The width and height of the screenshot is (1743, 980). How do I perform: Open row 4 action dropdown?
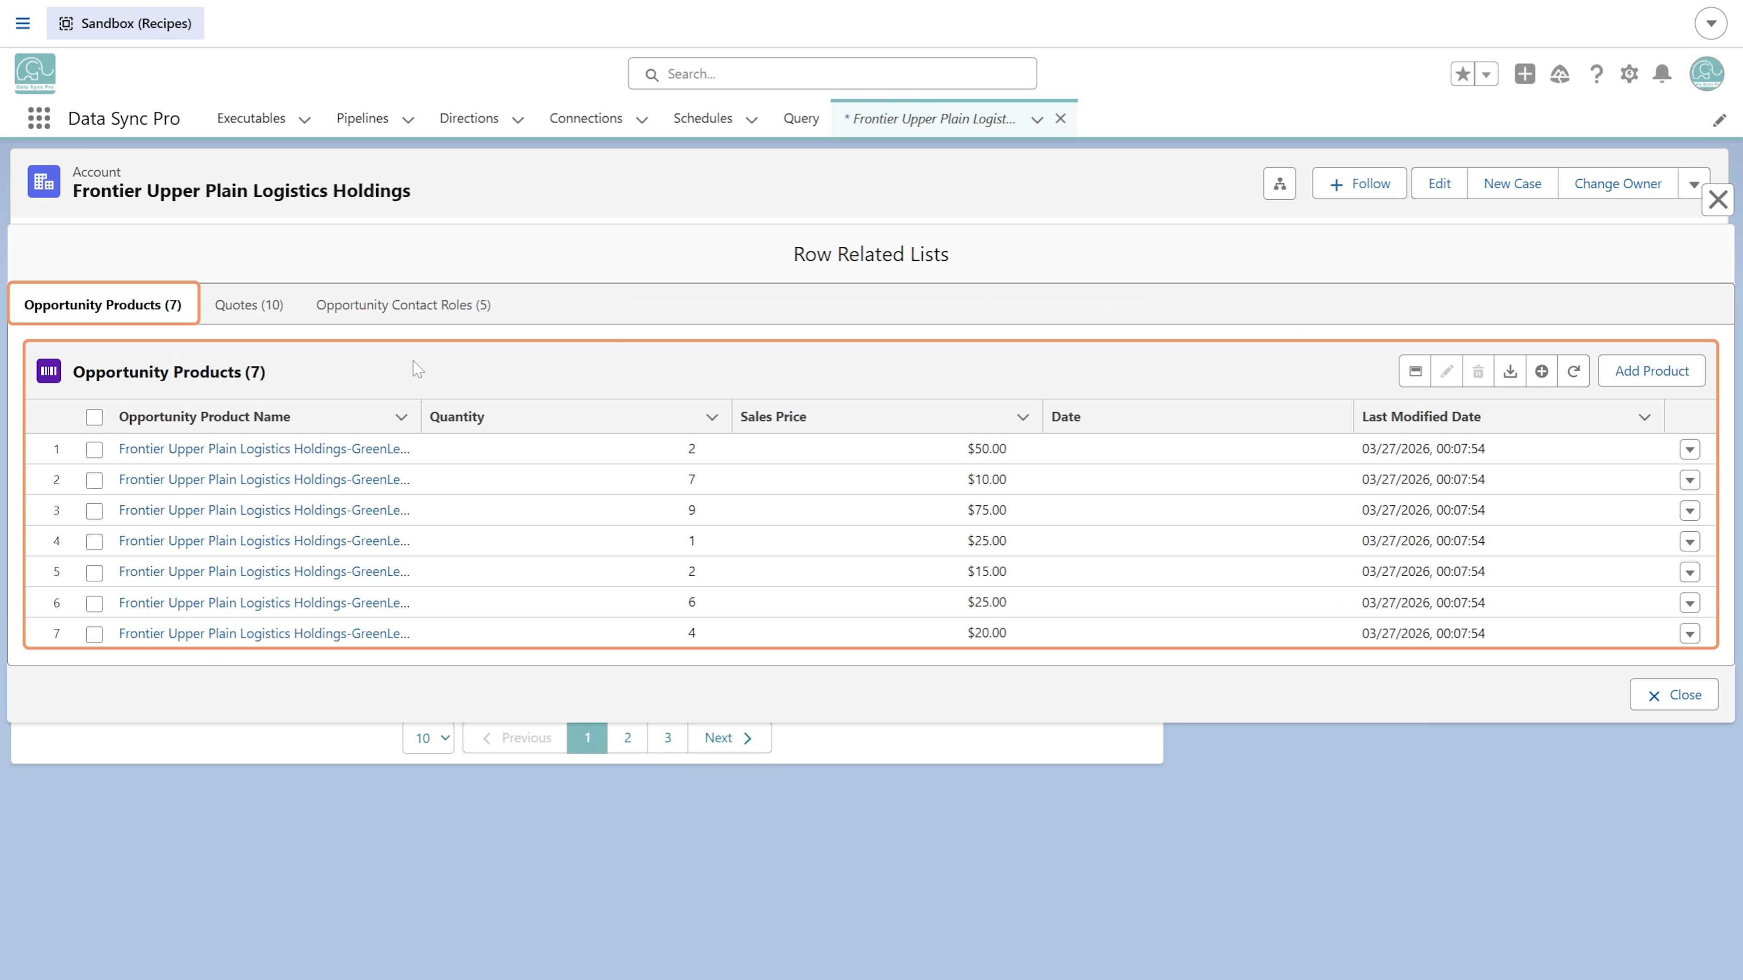point(1689,541)
